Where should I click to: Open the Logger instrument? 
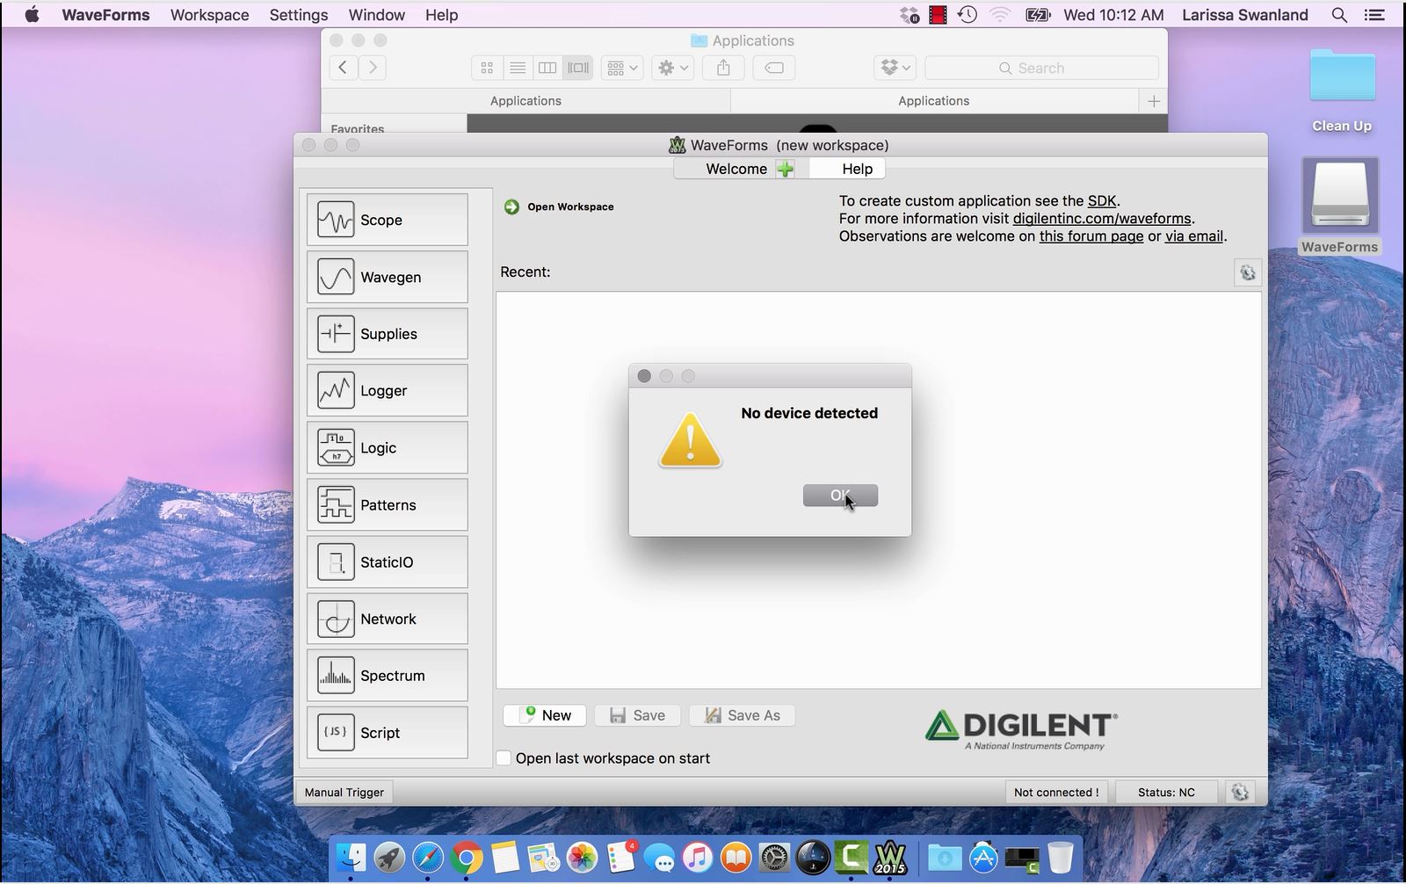(387, 391)
